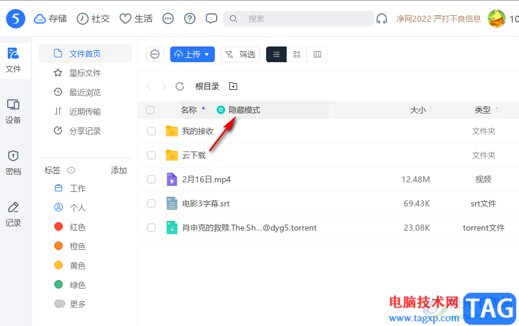Click the 2月16日.mp4 video file icon

point(172,179)
